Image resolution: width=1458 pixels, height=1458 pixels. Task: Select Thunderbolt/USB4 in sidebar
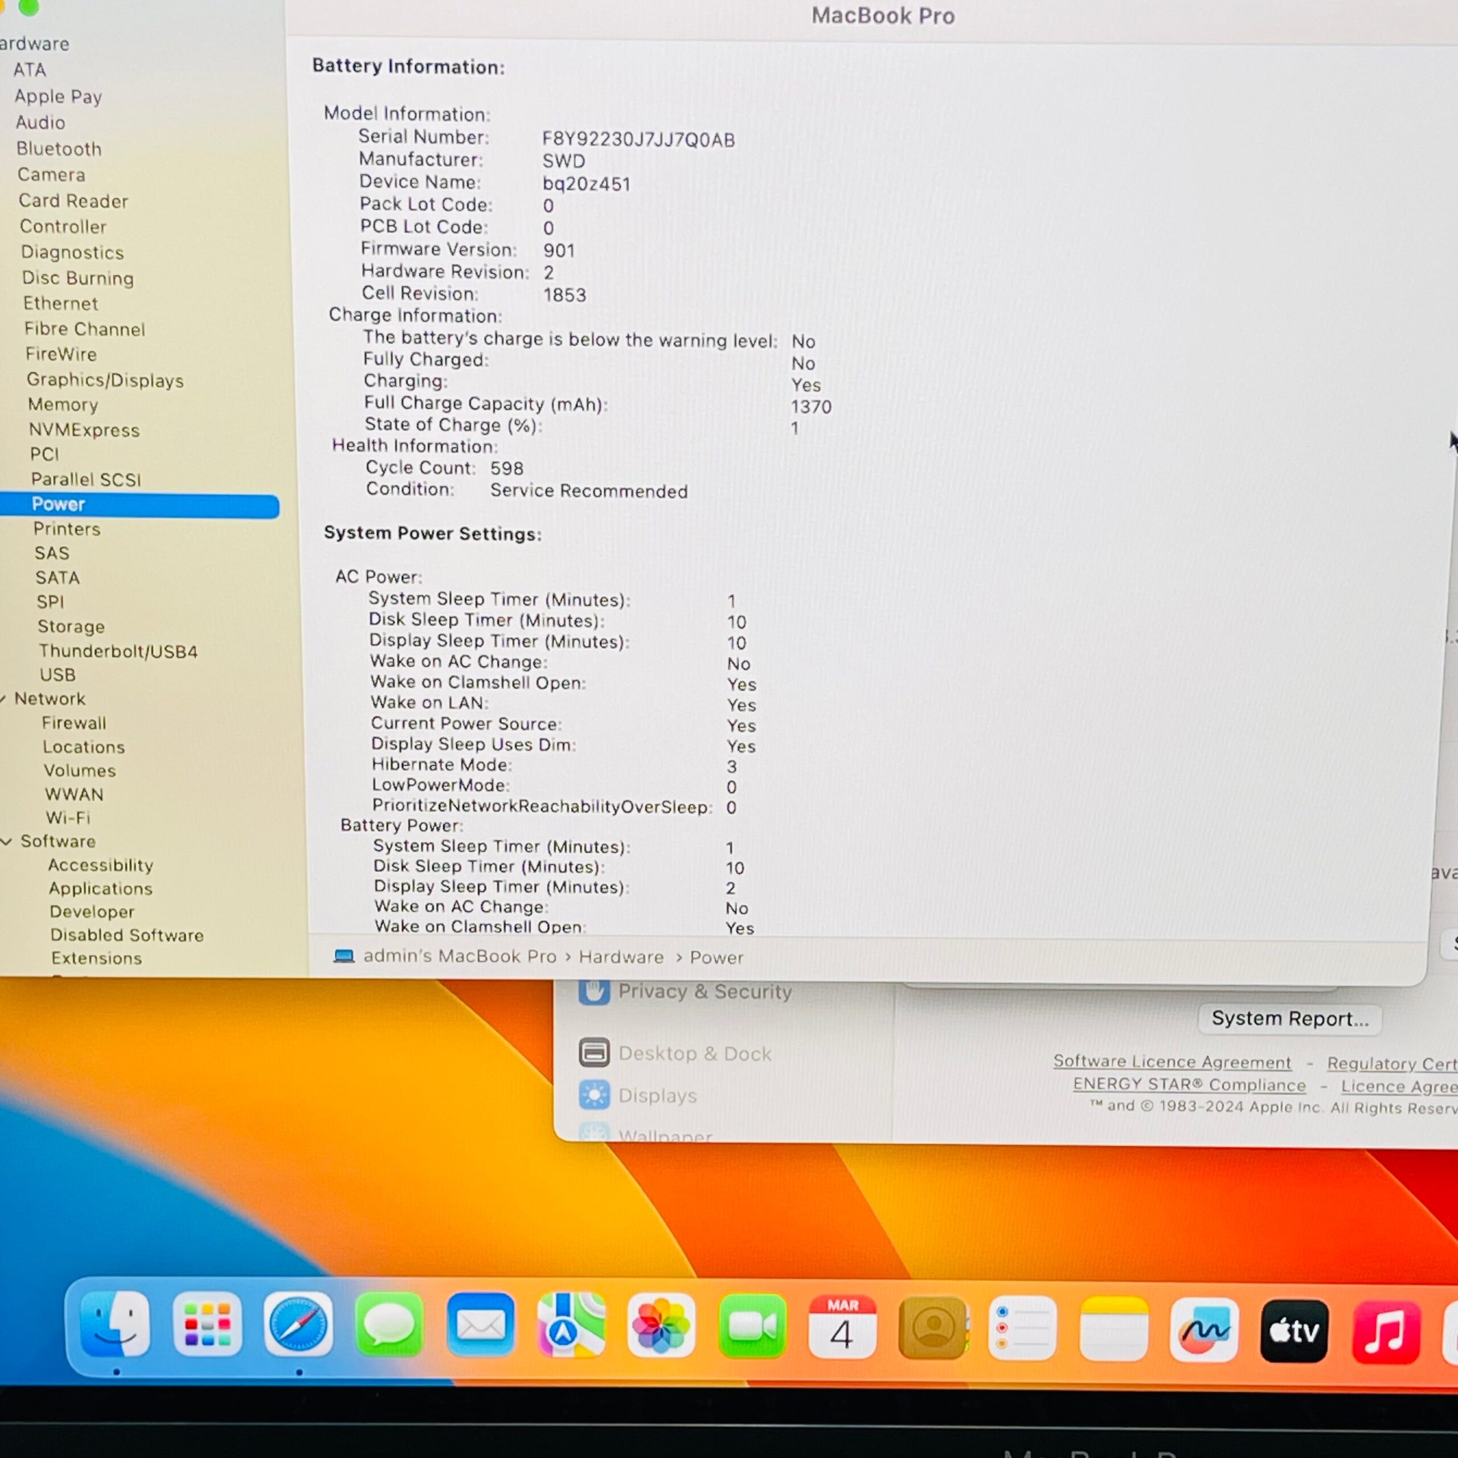118,652
